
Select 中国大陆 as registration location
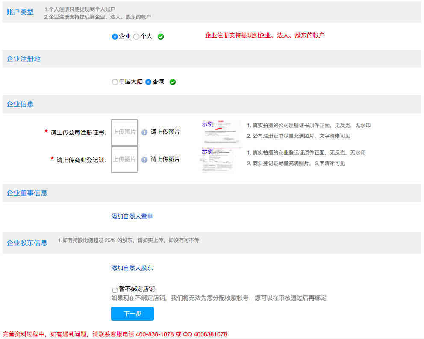click(x=115, y=82)
